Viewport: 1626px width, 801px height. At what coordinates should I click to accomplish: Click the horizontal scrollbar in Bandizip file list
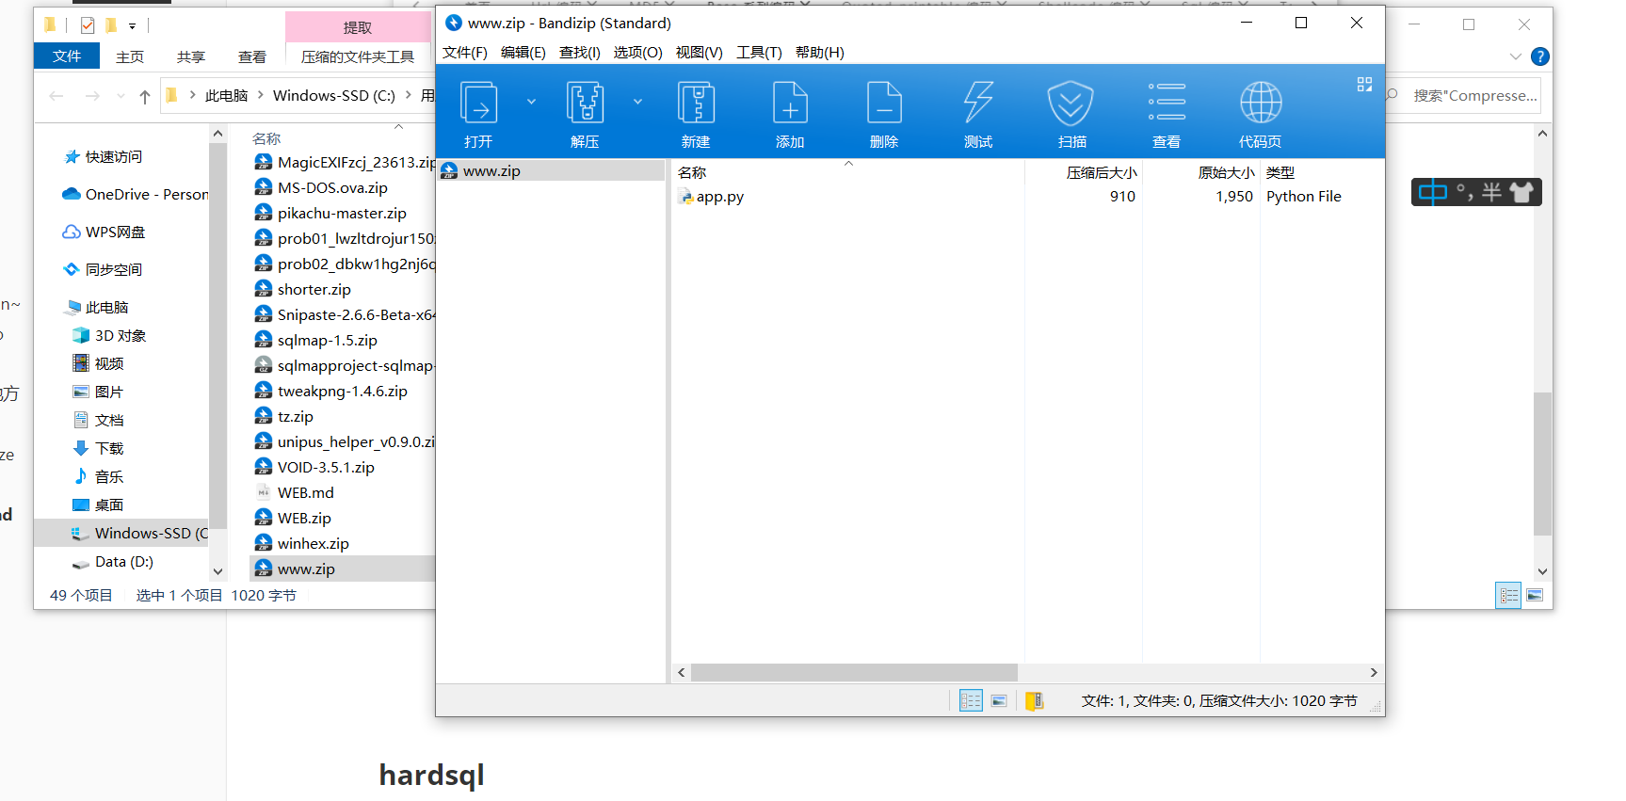[x=854, y=672]
